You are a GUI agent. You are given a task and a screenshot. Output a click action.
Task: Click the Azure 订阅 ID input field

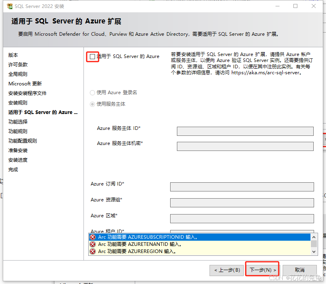(x=242, y=187)
